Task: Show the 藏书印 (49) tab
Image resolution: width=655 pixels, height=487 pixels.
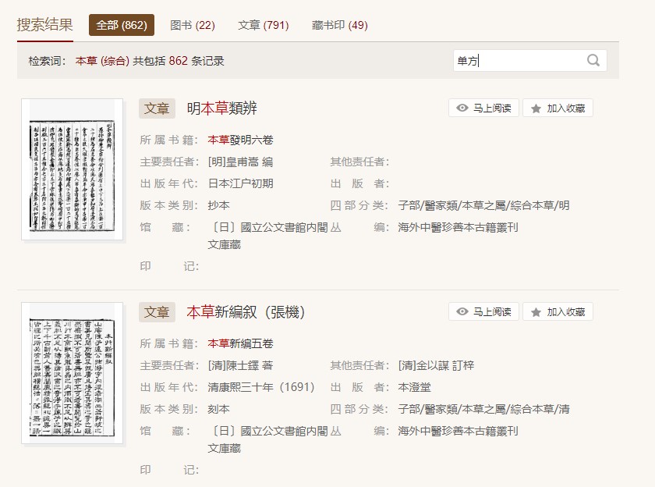Action: pyautogui.click(x=339, y=25)
